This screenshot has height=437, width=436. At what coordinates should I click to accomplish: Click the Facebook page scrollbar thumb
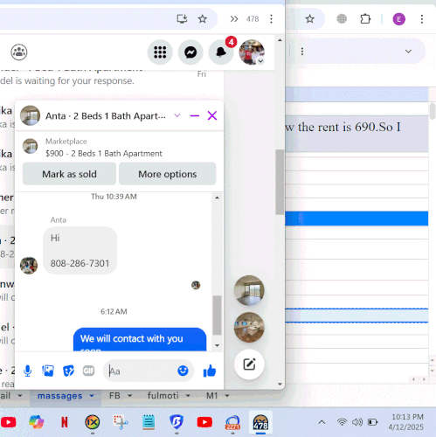click(x=280, y=182)
